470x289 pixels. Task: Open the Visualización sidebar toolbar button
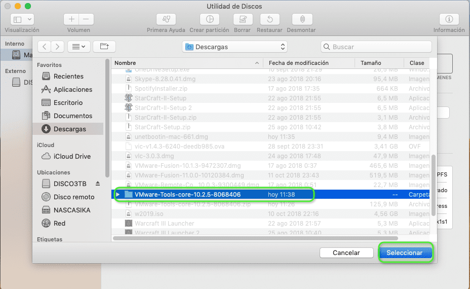22,19
